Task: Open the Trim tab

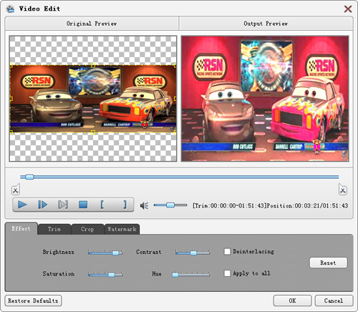Action: click(54, 229)
